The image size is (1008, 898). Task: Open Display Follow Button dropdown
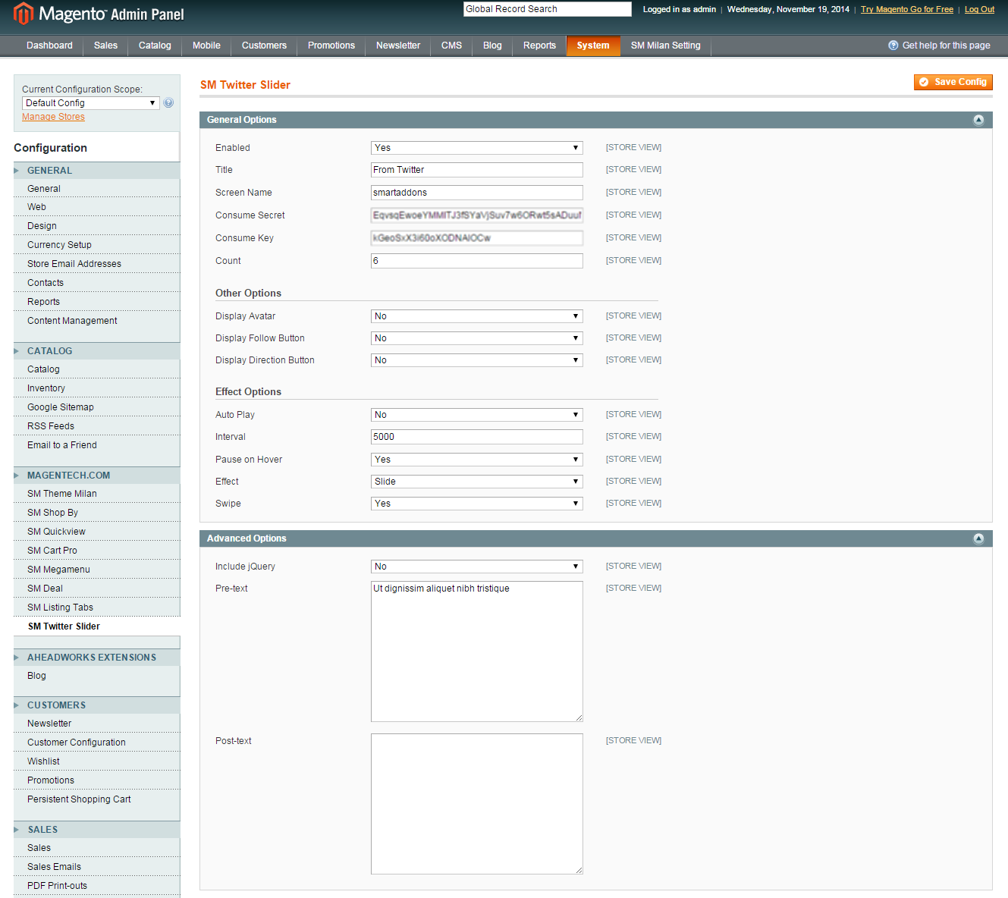click(x=477, y=338)
